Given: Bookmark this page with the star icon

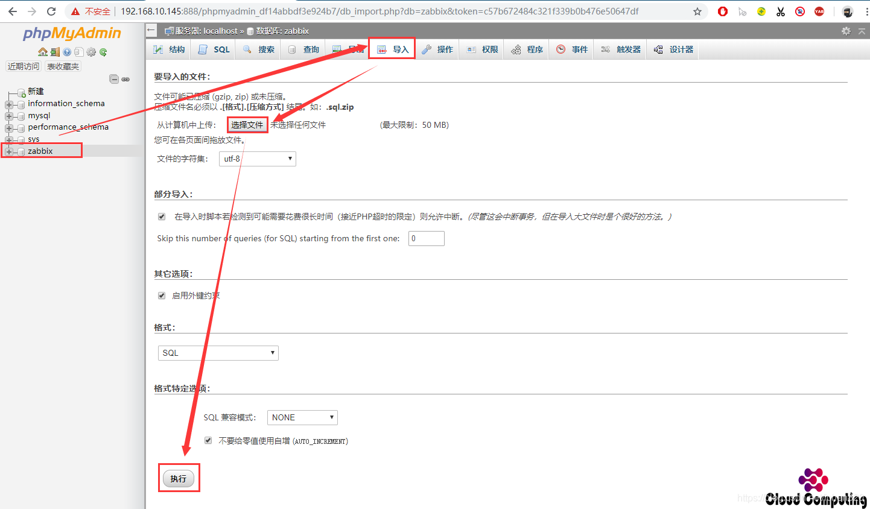Looking at the screenshot, I should click(x=697, y=11).
